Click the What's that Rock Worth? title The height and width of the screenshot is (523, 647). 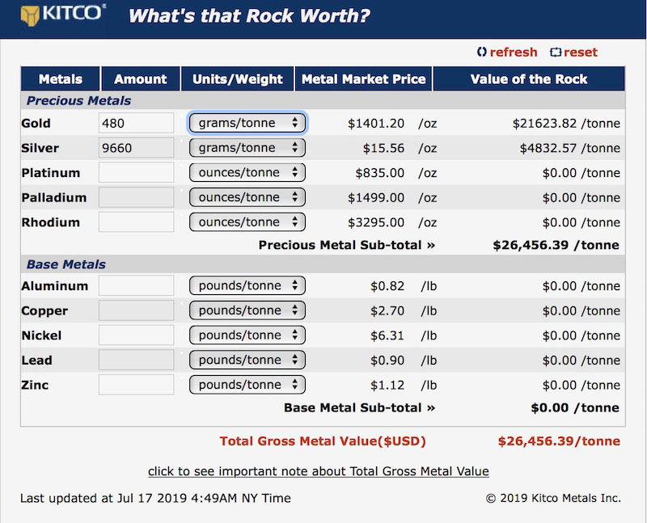249,16
